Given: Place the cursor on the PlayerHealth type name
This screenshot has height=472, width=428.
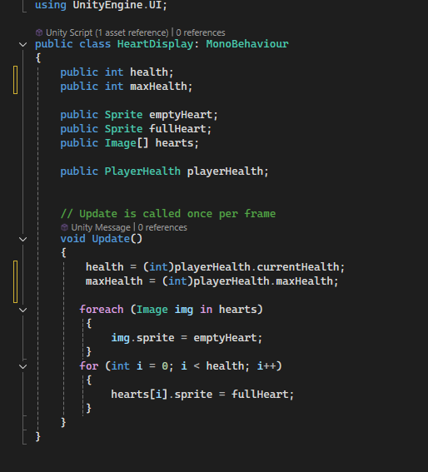Looking at the screenshot, I should pos(142,171).
